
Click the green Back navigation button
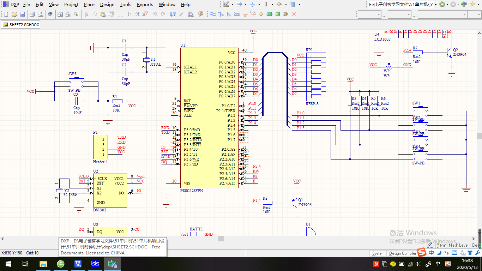click(x=442, y=5)
